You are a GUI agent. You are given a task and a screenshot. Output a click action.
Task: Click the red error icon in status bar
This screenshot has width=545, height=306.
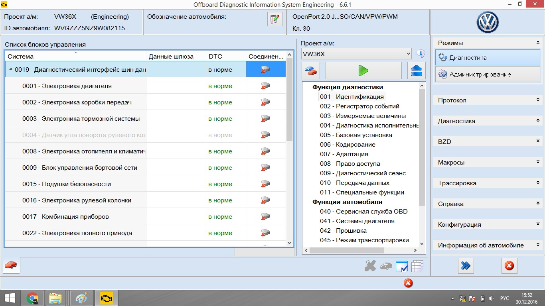[408, 283]
